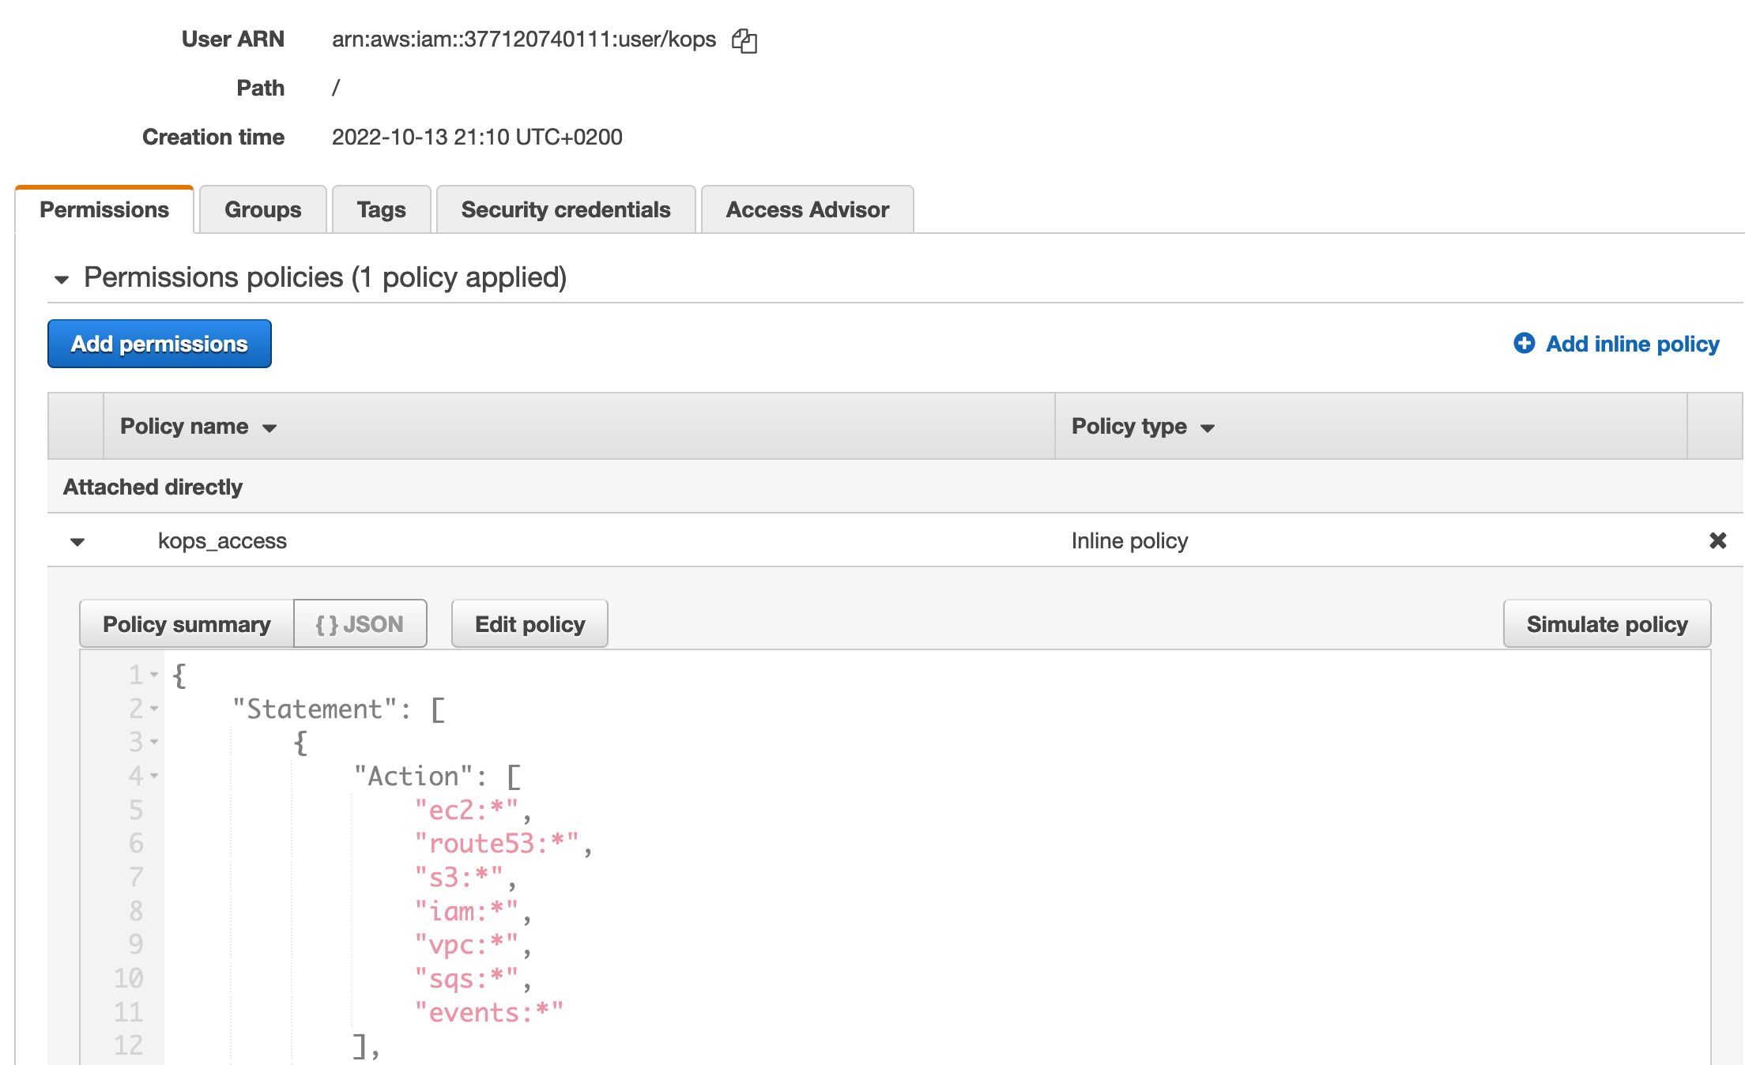Click the "route53:*" action line
The image size is (1745, 1065).
point(503,844)
